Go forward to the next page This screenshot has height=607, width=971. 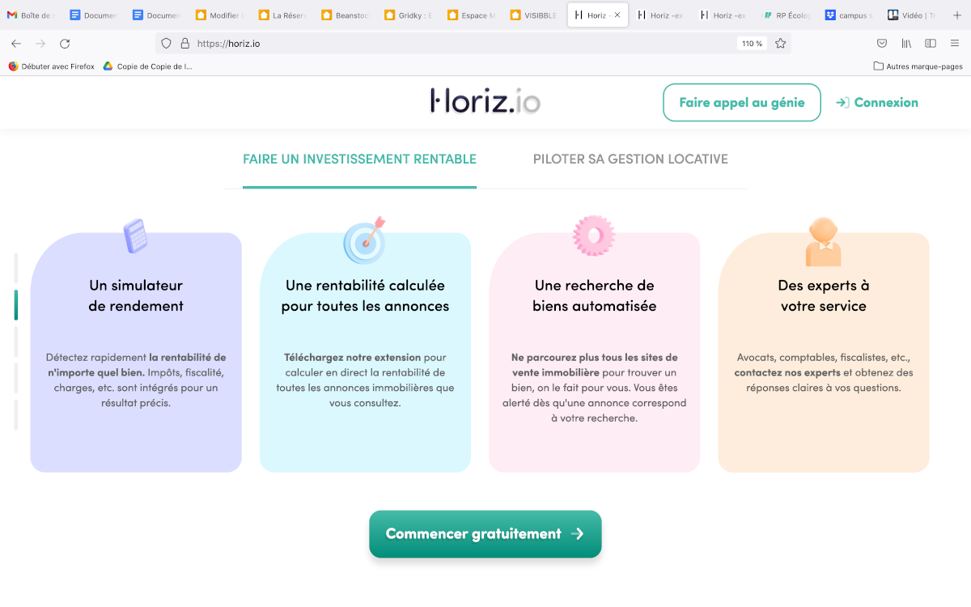40,44
